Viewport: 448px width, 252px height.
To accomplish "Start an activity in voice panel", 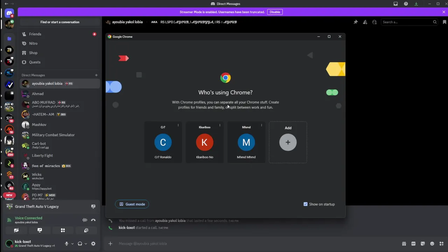I will point(63,230).
